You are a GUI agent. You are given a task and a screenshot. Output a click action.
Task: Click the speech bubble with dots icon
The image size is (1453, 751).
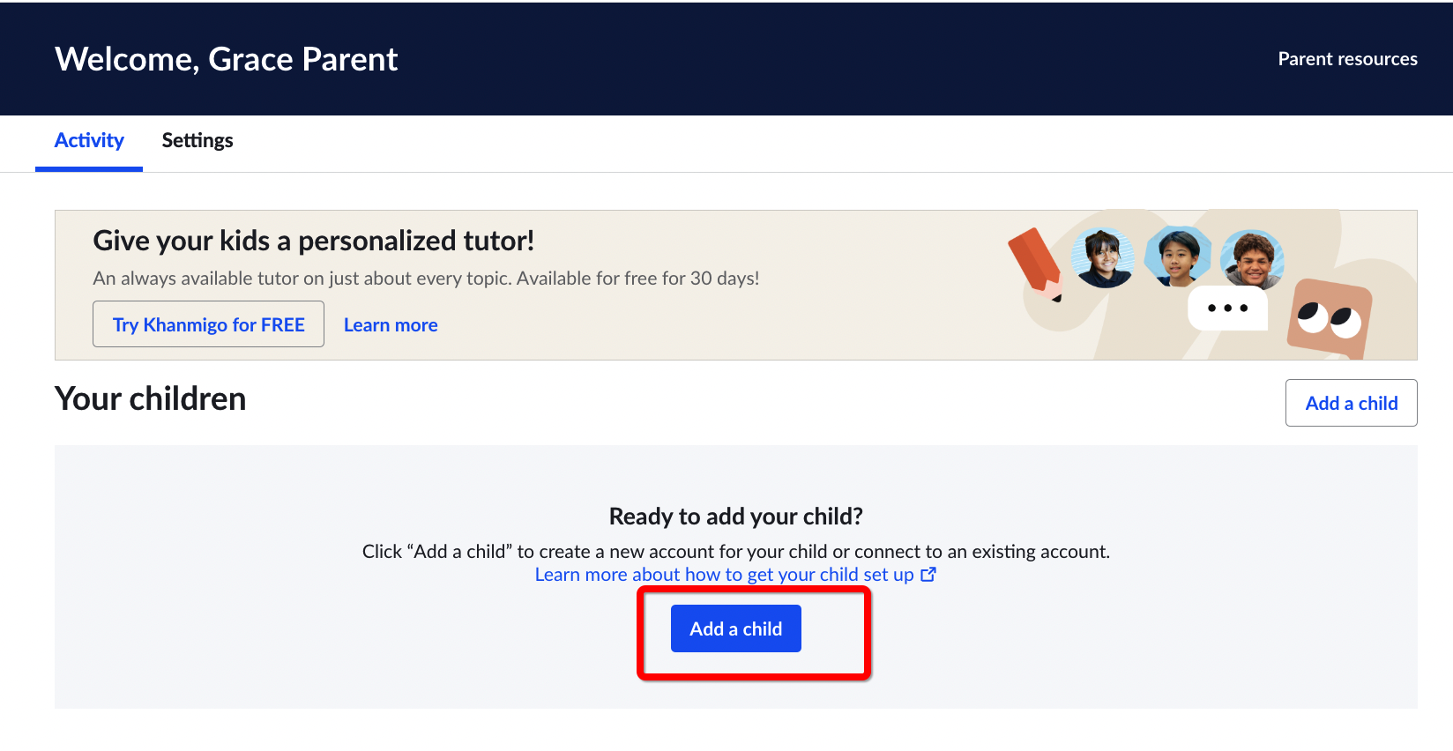coord(1227,309)
